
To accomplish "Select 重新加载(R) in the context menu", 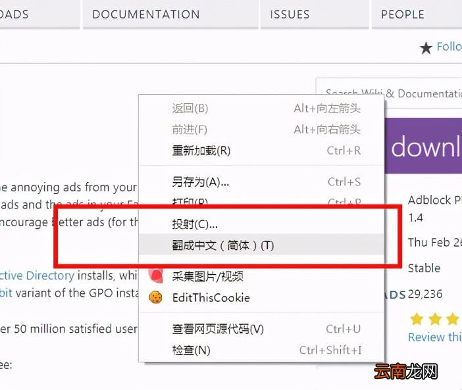I will pos(262,151).
